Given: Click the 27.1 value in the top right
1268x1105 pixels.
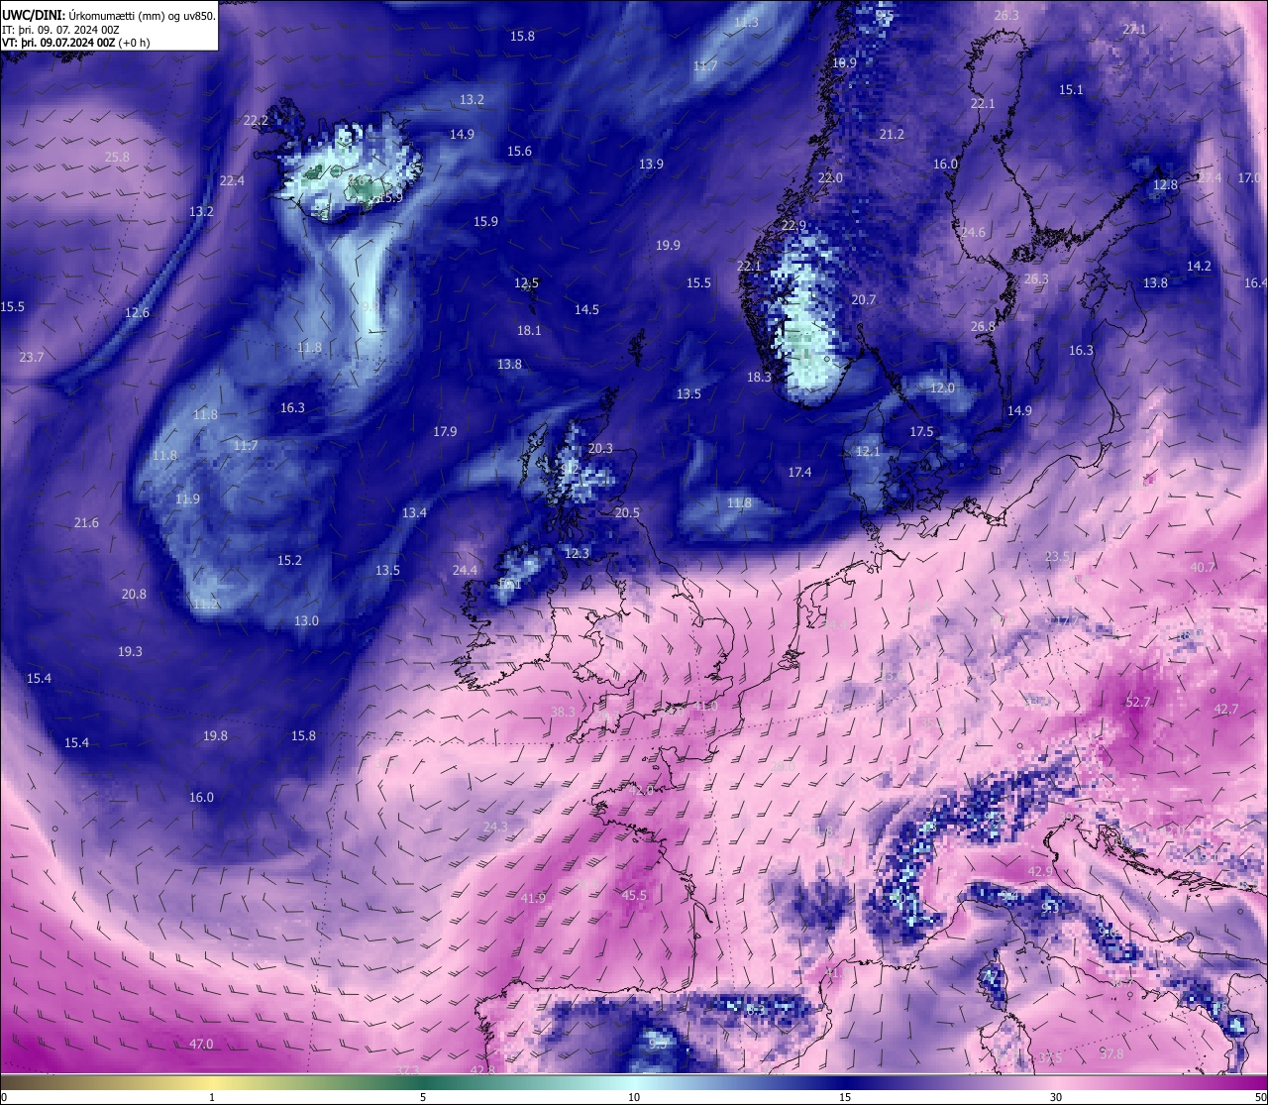Looking at the screenshot, I should pos(1134,30).
